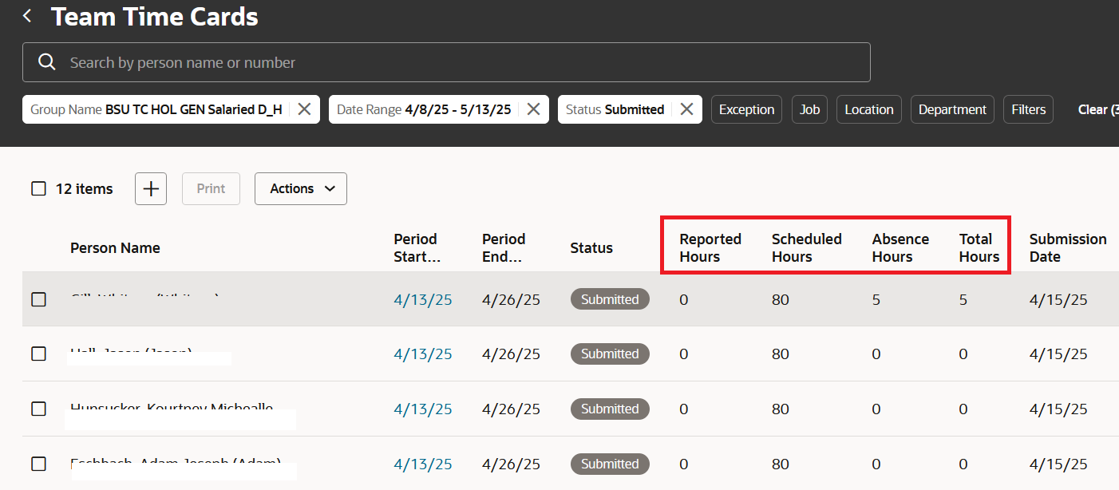The height and width of the screenshot is (490, 1119).
Task: Open Hall, Jason's 4/13/25 period link
Action: pyautogui.click(x=423, y=354)
